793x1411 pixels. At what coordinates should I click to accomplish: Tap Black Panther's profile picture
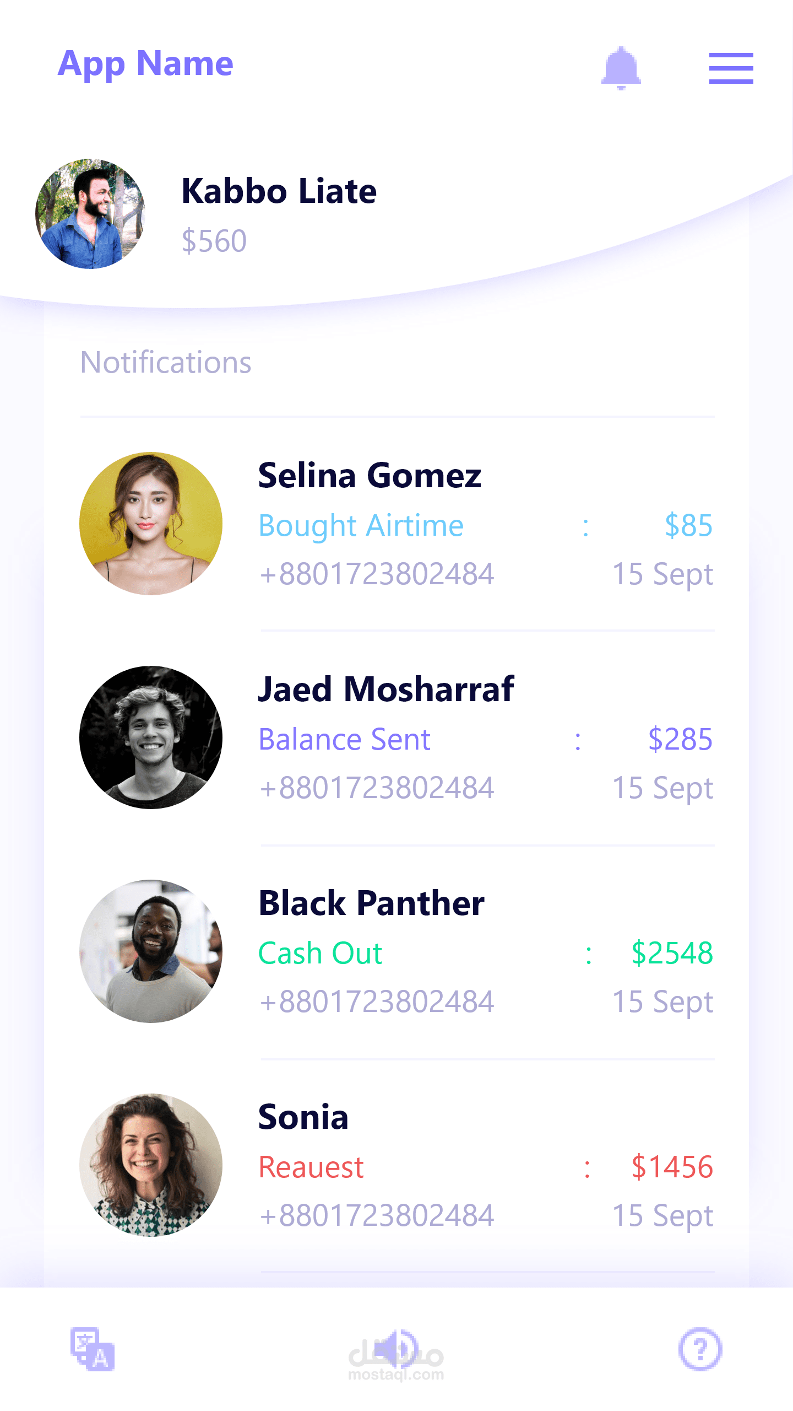(150, 951)
